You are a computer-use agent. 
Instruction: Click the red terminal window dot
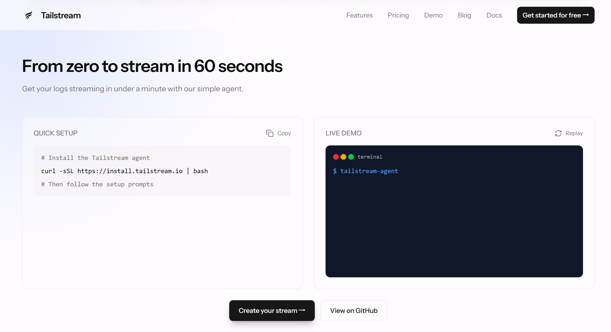click(336, 157)
